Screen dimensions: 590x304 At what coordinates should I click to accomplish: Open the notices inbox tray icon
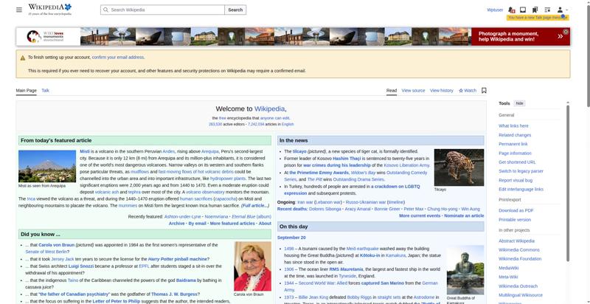point(523,10)
